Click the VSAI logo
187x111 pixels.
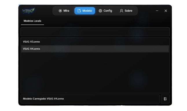coord(28,11)
